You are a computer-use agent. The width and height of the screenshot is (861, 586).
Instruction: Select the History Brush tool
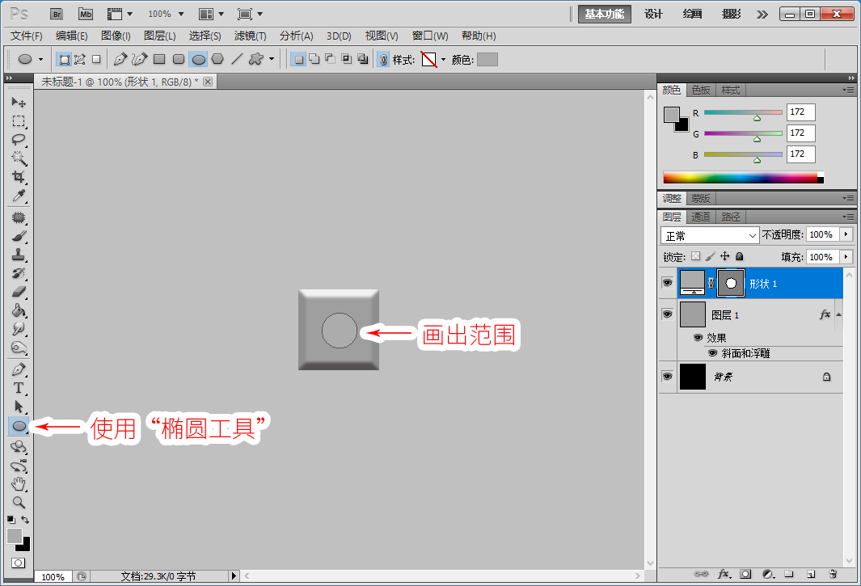point(19,273)
